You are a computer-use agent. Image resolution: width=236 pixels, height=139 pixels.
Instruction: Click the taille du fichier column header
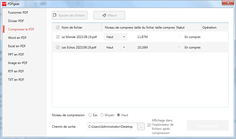click(144, 28)
